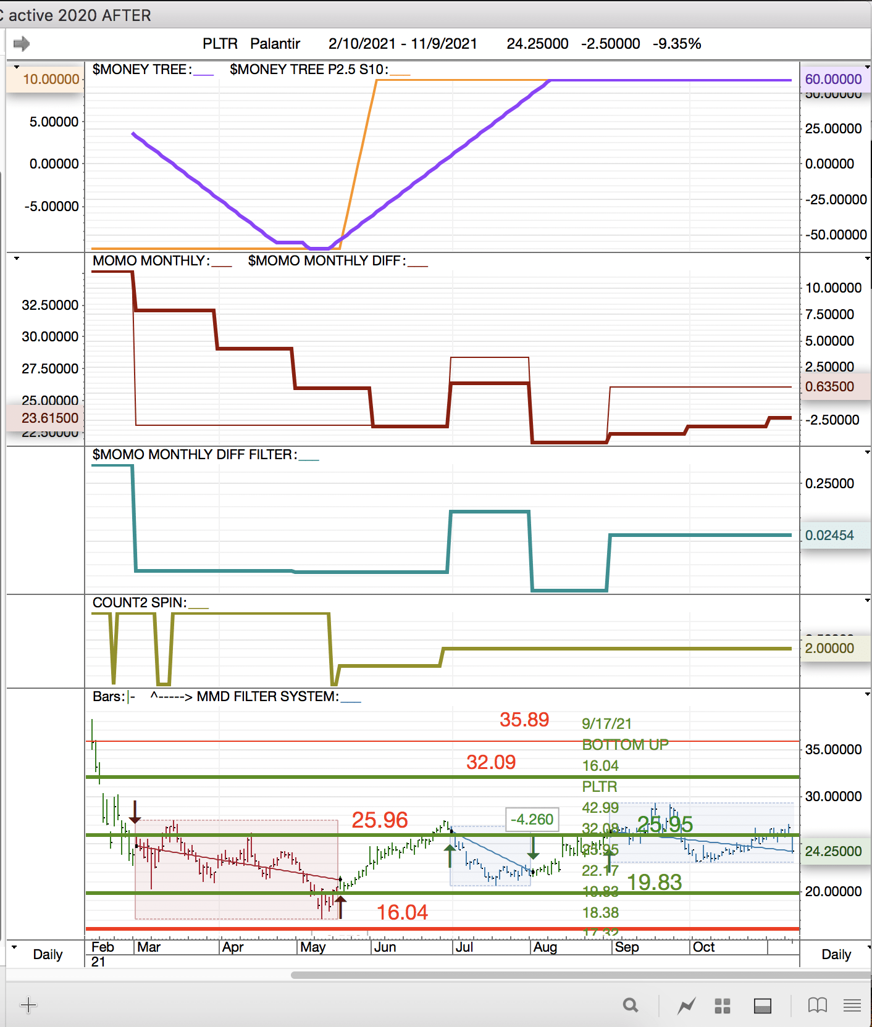Click the orange color line after P2.5 S10
This screenshot has width=872, height=1027.
(400, 75)
